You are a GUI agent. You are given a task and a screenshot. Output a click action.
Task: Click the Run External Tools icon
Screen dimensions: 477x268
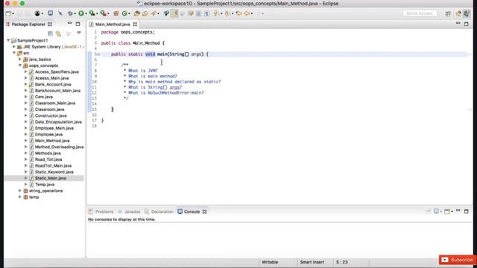tap(103, 13)
